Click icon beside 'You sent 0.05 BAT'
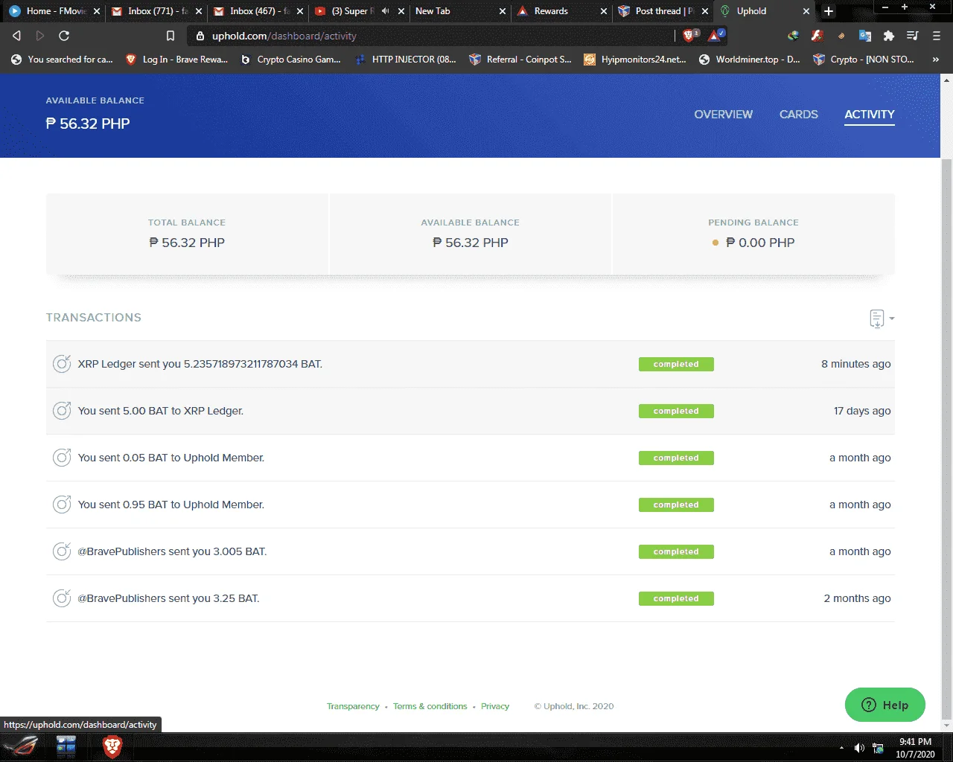Screen dimensions: 953x762 62,458
